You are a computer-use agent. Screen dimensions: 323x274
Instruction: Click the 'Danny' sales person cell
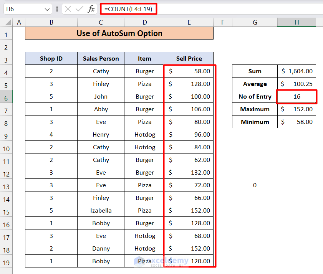coord(101,248)
